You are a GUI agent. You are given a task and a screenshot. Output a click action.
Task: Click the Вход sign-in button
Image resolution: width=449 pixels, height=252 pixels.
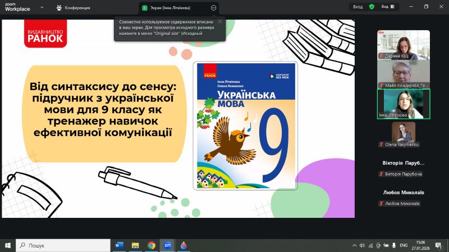click(x=358, y=7)
